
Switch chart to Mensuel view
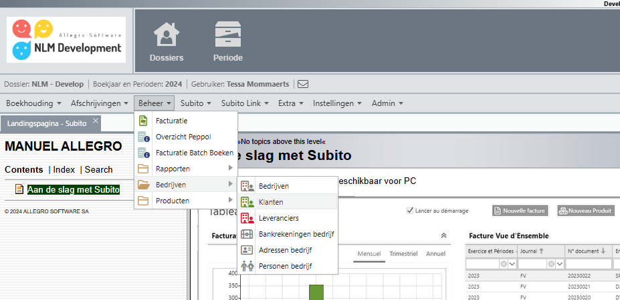[369, 253]
